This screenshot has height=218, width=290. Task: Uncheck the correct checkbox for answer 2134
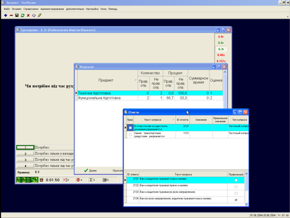click(x=236, y=199)
